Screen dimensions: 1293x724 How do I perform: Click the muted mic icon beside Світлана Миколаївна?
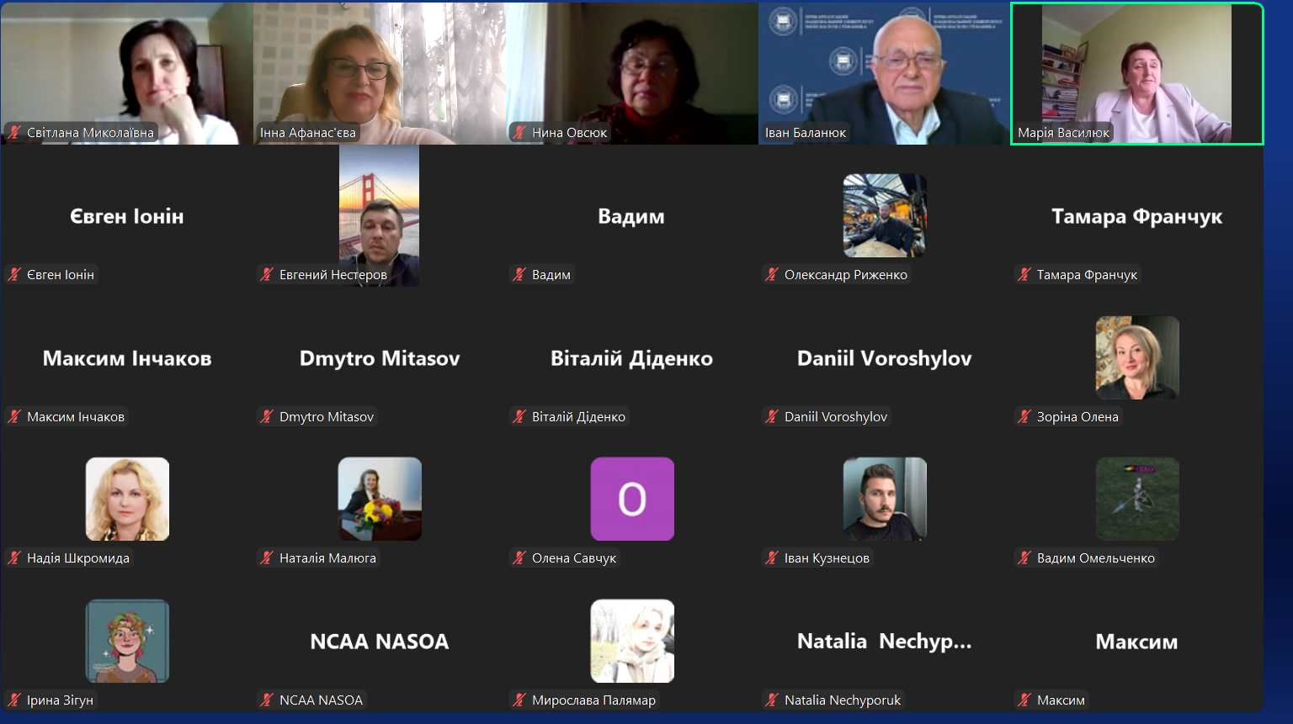(14, 132)
